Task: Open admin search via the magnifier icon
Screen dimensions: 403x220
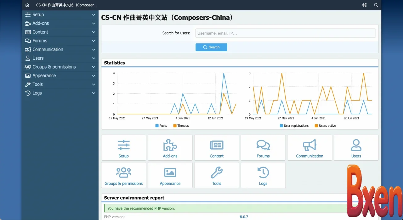Action: click(x=376, y=5)
